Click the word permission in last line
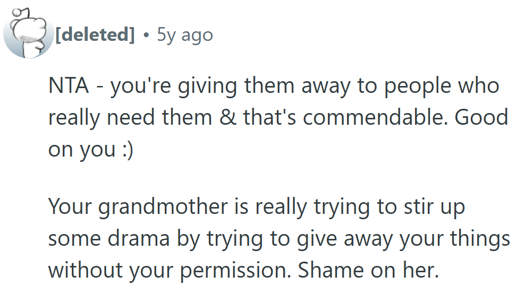The image size is (525, 293). (x=232, y=271)
